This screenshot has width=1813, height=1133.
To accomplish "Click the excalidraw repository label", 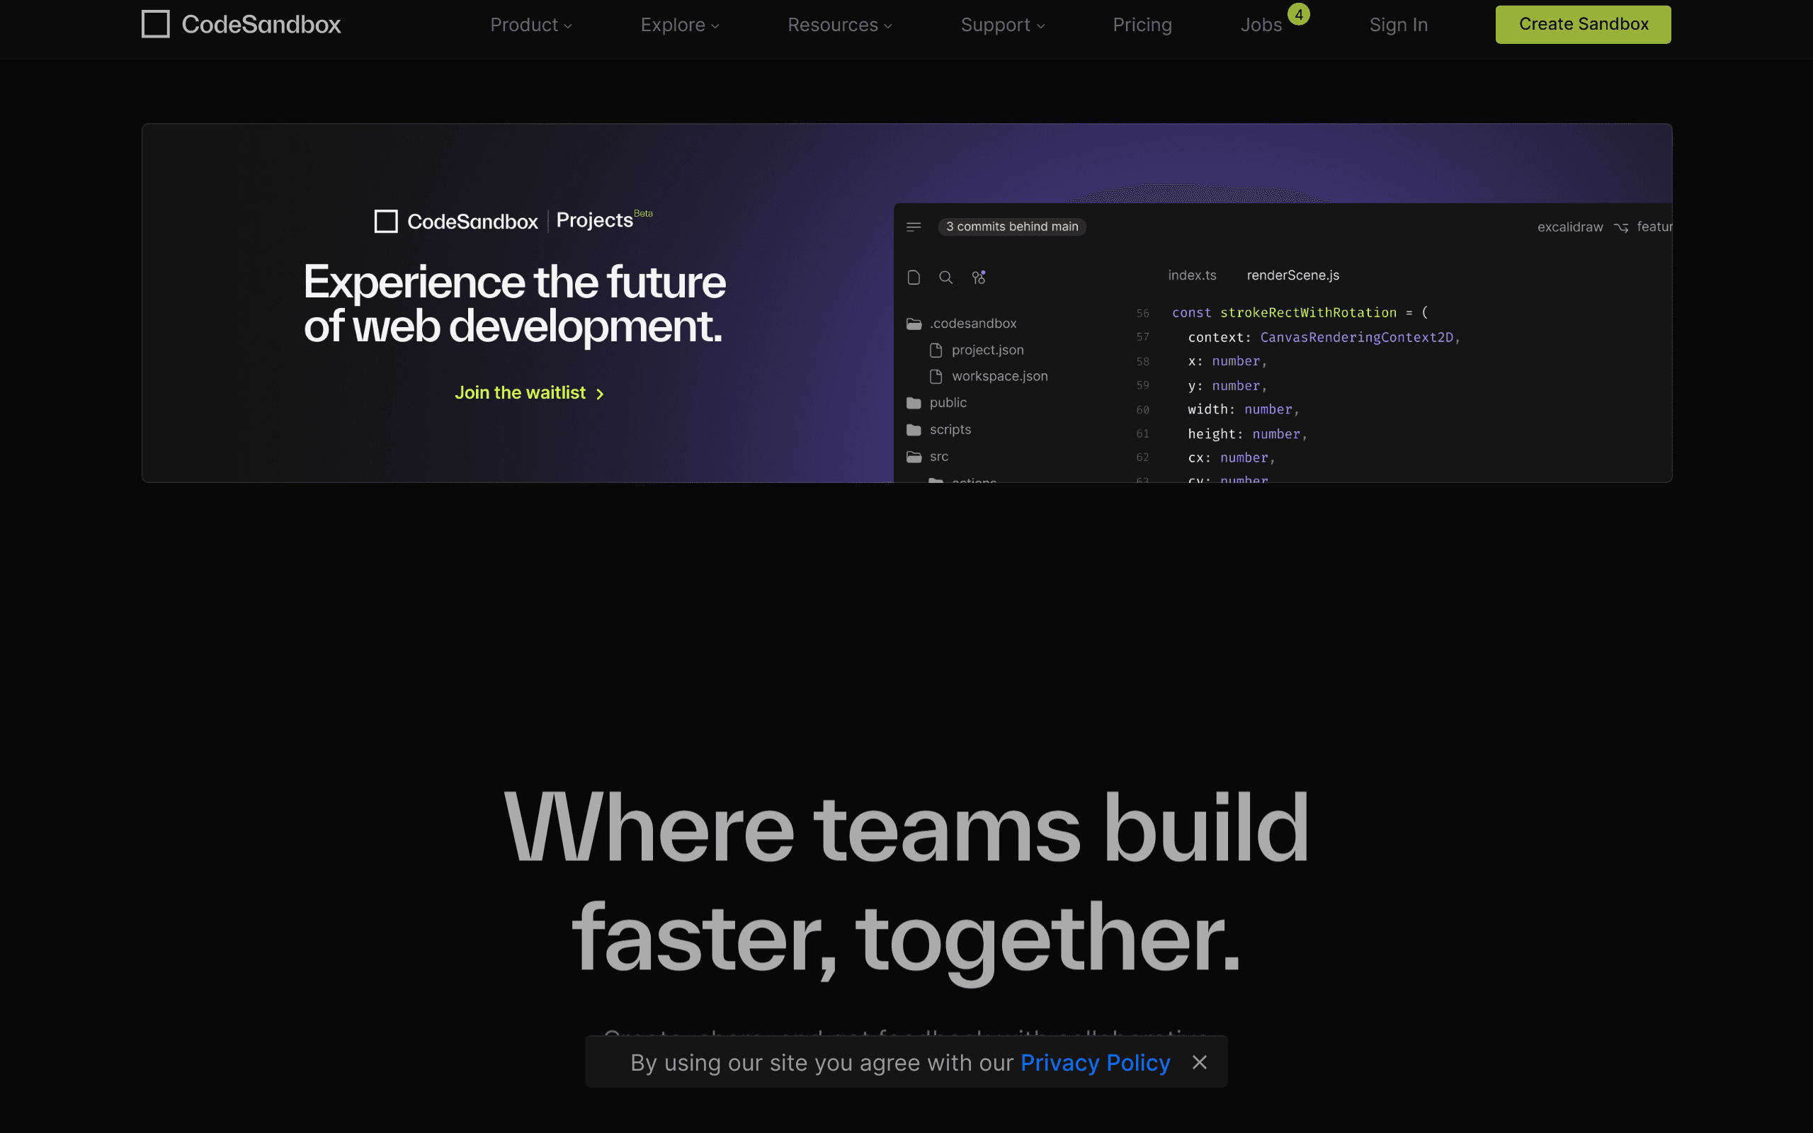I will coord(1569,227).
